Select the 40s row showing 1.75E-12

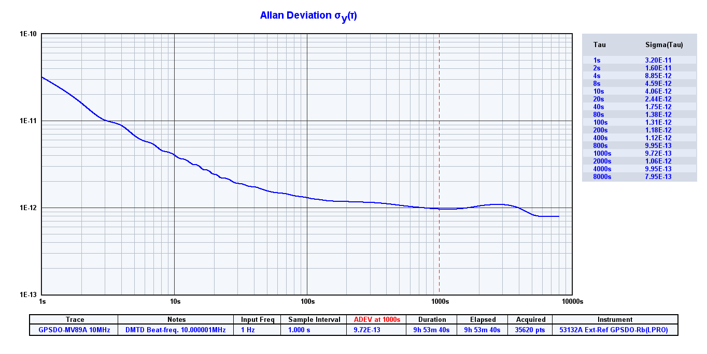[x=639, y=107]
